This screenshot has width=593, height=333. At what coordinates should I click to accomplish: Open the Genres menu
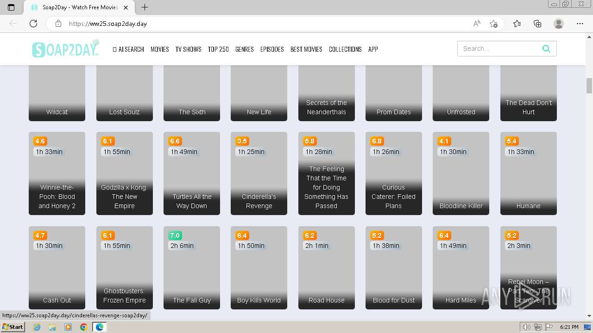(244, 49)
